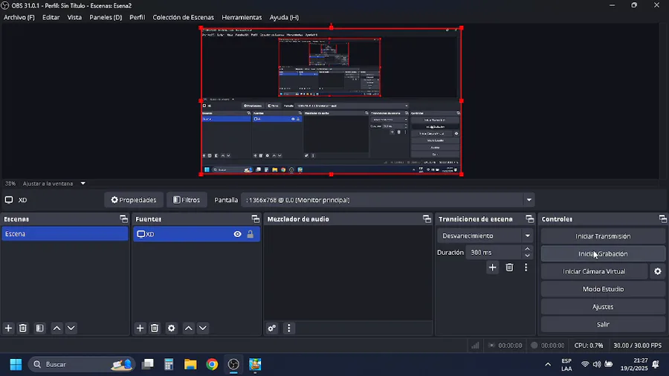The image size is (669, 376).
Task: Open the Herramientas menu
Action: point(242,18)
